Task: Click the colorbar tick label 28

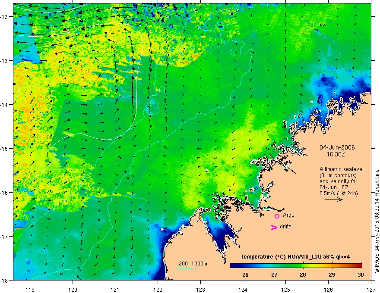Action: [x=303, y=274]
